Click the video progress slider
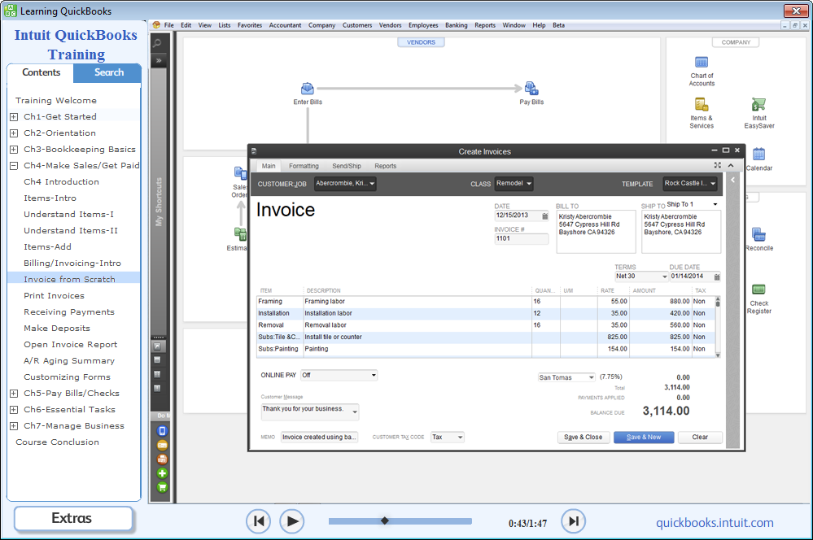The height and width of the screenshot is (540, 813). click(x=400, y=520)
